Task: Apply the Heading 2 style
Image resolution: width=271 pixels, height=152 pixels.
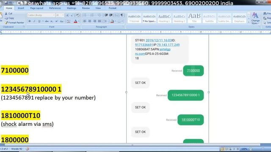Action: (179, 18)
